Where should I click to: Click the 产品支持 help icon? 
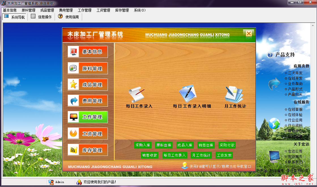[270, 55]
